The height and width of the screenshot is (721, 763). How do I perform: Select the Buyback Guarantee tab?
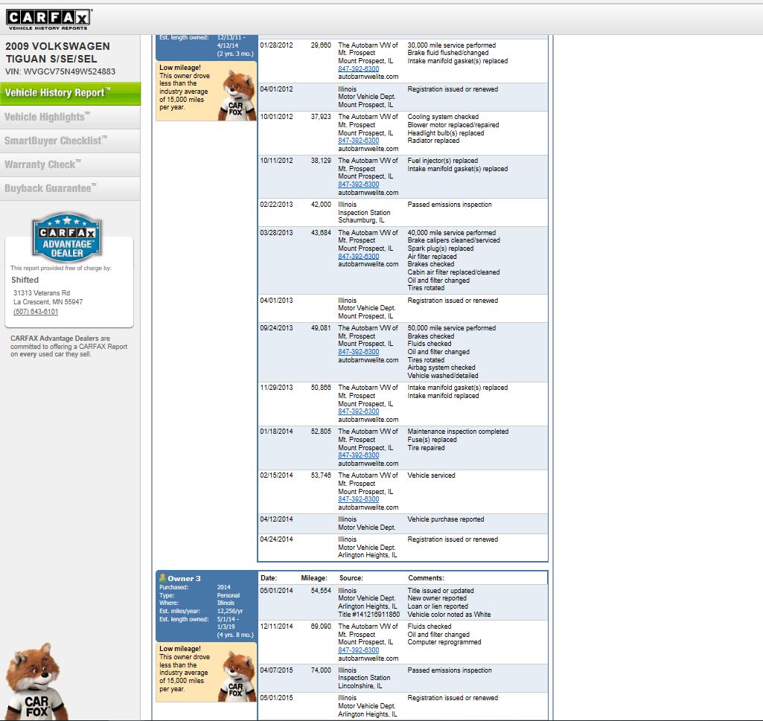point(70,188)
